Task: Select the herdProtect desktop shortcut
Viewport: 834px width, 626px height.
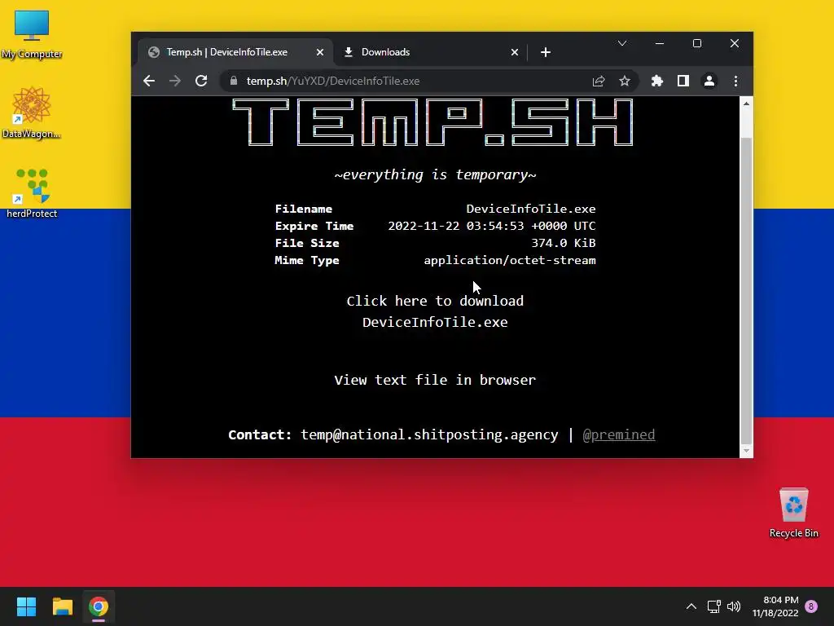Action: click(32, 193)
